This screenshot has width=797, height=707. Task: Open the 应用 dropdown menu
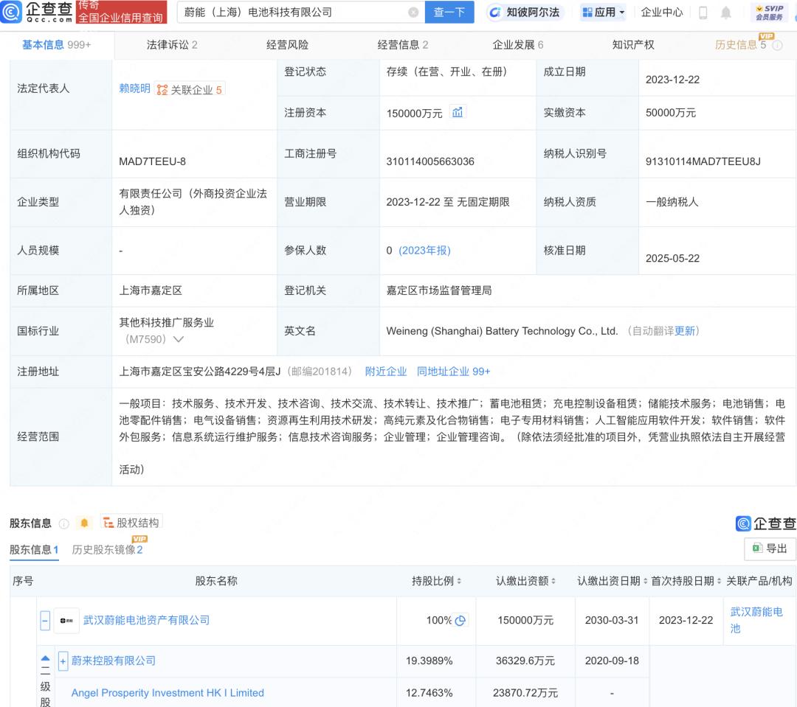click(604, 13)
